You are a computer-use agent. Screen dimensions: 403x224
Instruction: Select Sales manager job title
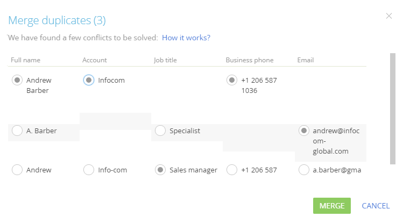point(160,170)
